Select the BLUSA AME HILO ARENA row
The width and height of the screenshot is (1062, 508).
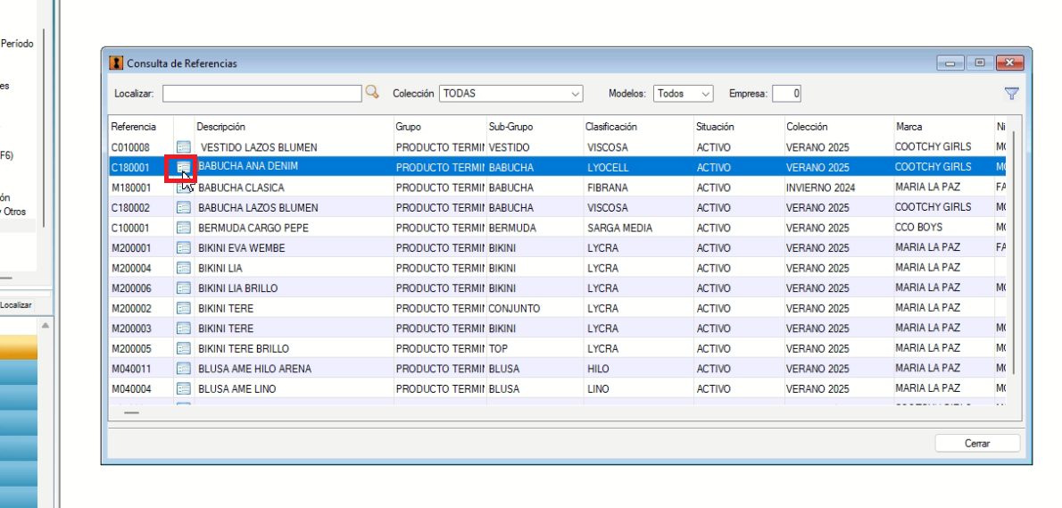pos(558,369)
